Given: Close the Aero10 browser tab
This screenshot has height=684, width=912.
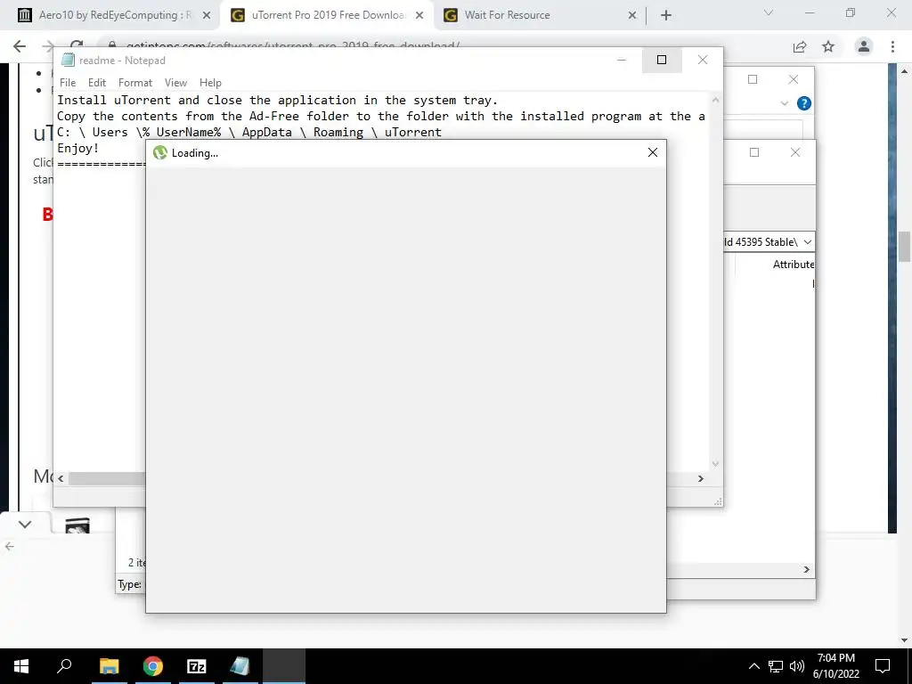Looking at the screenshot, I should pyautogui.click(x=207, y=16).
